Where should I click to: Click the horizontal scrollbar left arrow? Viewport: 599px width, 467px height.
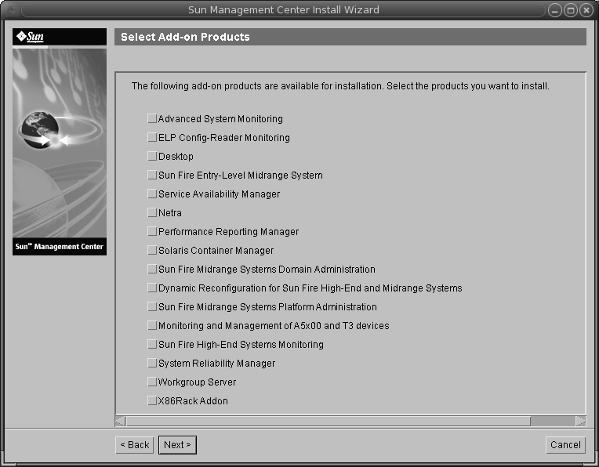120,422
